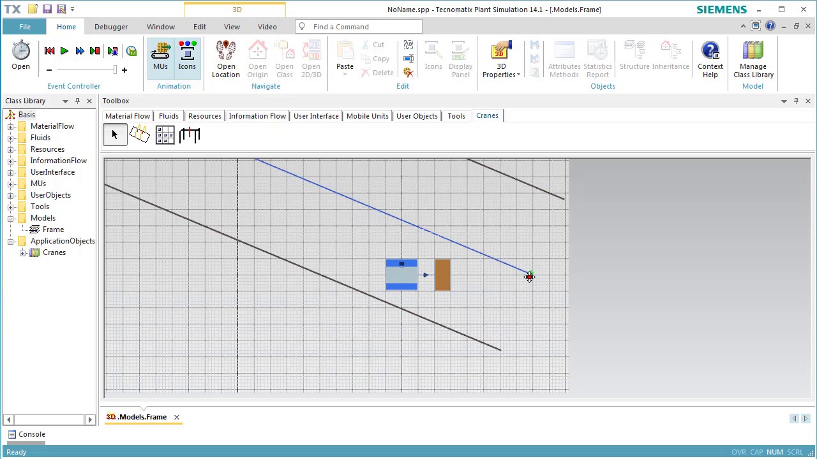
Task: Open Manage Class Library
Action: (x=753, y=59)
